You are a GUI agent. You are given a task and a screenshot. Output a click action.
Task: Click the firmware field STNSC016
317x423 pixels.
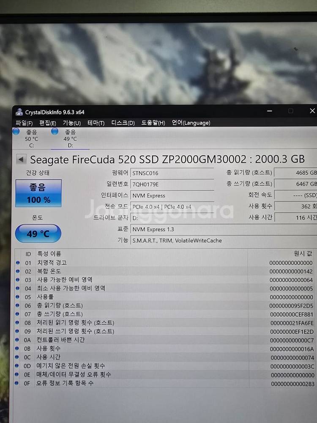coord(172,173)
